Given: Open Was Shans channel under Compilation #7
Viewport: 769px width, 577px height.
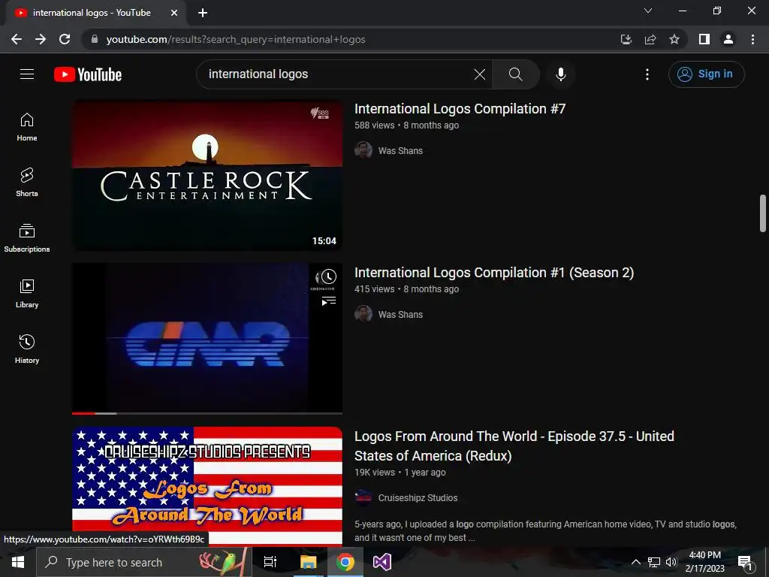Looking at the screenshot, I should pyautogui.click(x=400, y=150).
